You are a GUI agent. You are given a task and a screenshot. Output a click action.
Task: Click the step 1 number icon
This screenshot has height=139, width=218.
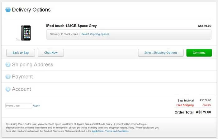[x=8, y=10]
